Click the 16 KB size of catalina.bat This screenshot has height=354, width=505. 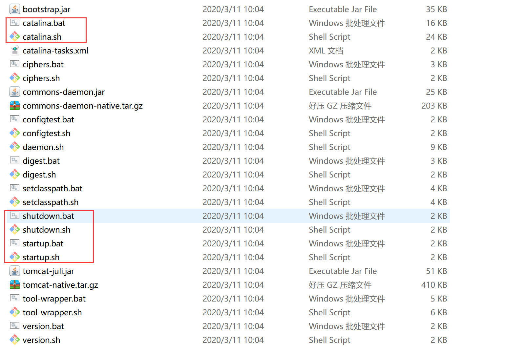436,23
